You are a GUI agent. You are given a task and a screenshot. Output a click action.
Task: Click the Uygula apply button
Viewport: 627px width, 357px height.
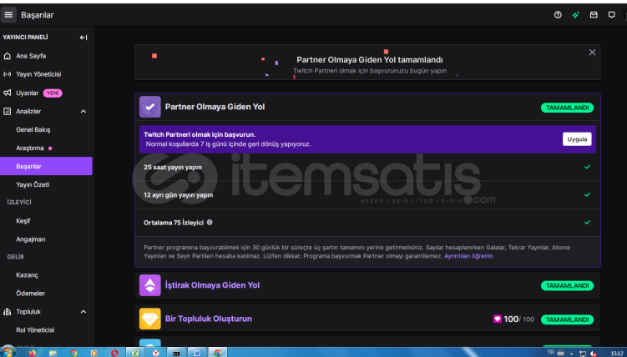pos(577,139)
